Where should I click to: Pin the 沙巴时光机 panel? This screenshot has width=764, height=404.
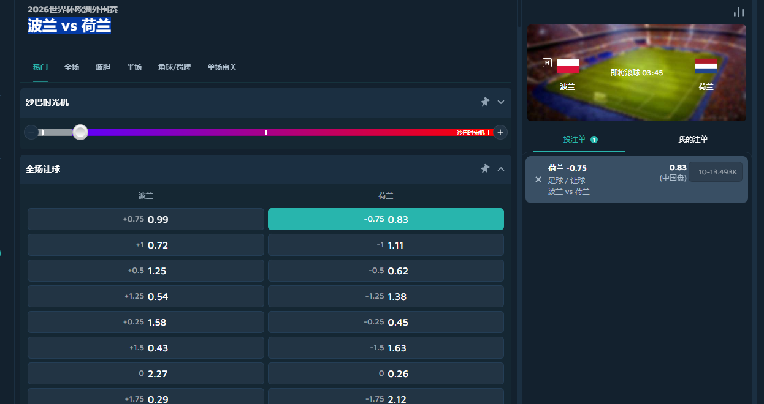(485, 102)
